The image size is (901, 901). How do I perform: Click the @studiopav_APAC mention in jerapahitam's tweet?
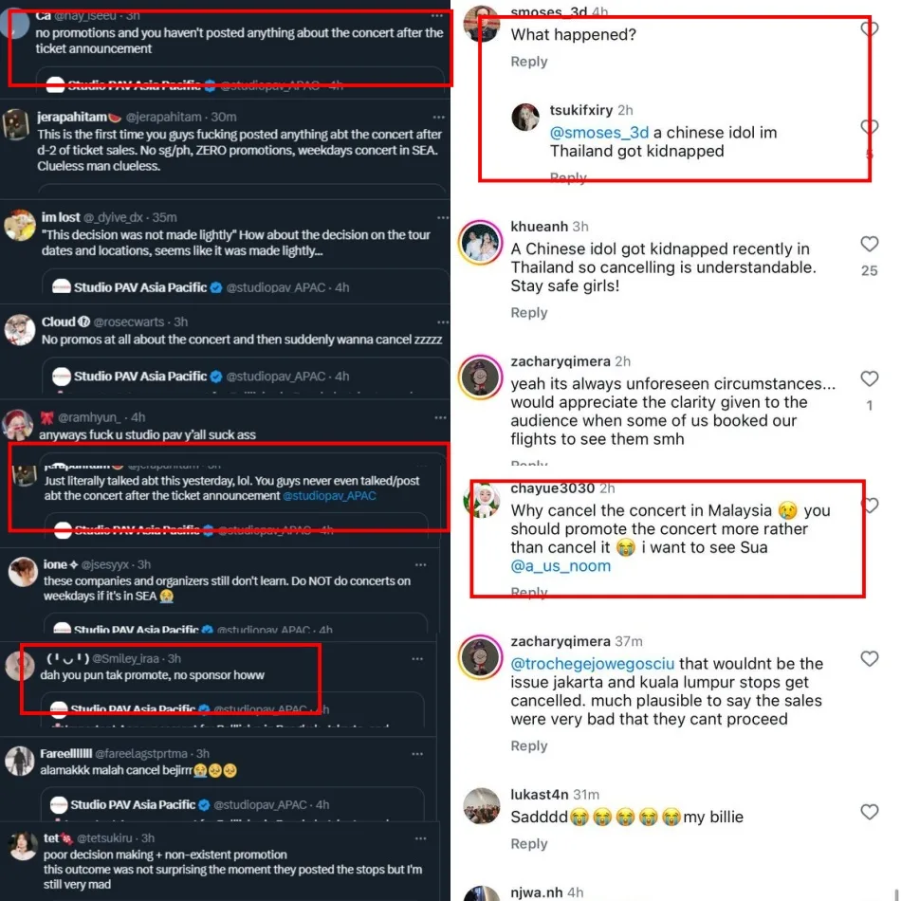[x=329, y=496]
